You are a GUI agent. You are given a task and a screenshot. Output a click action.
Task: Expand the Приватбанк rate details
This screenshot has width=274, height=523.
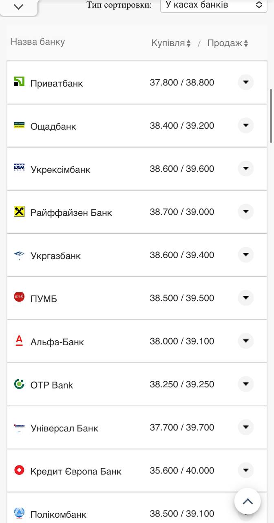tap(245, 82)
